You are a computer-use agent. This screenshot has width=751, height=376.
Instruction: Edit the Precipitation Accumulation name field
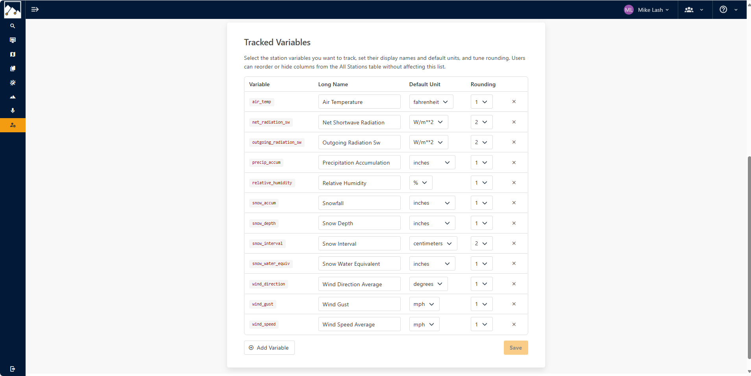(x=359, y=163)
